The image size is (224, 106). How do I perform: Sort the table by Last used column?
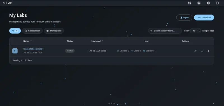pos(96,41)
